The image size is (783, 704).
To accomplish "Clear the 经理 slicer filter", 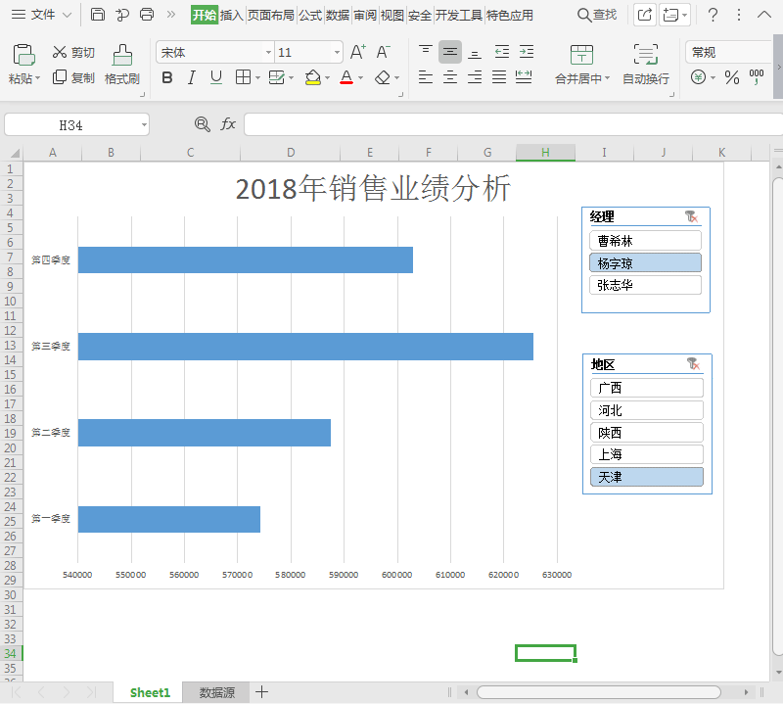I will pos(691,216).
